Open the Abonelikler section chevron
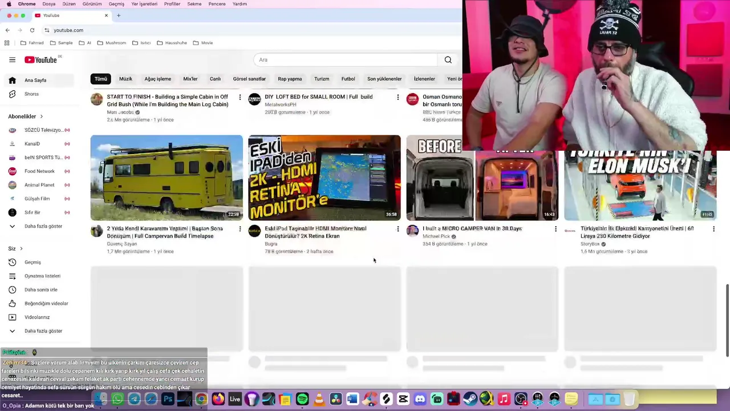 (41, 116)
